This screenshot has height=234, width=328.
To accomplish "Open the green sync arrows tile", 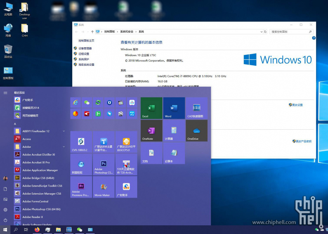I will tap(98, 102).
